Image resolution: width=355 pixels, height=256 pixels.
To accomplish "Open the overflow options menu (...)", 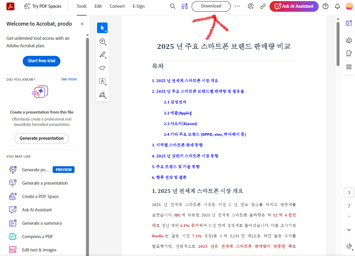I will 237,6.
